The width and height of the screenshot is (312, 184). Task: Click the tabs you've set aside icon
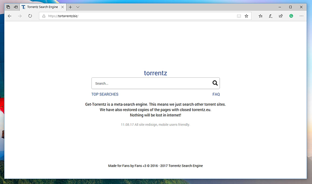pyautogui.click(x=8, y=7)
